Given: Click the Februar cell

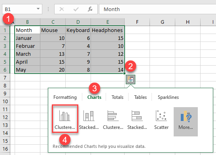Looking at the screenshot, I should point(27,46).
